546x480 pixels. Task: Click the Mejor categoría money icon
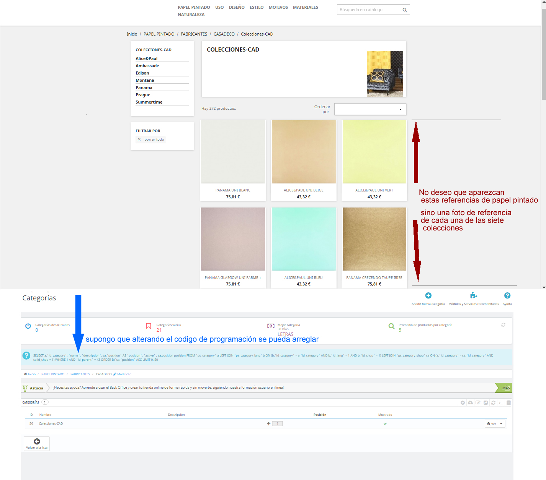click(271, 326)
